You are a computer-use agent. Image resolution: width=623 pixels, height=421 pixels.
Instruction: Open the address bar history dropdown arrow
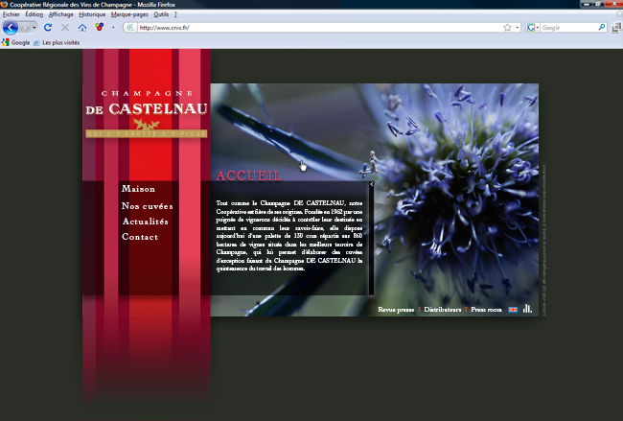coord(517,28)
